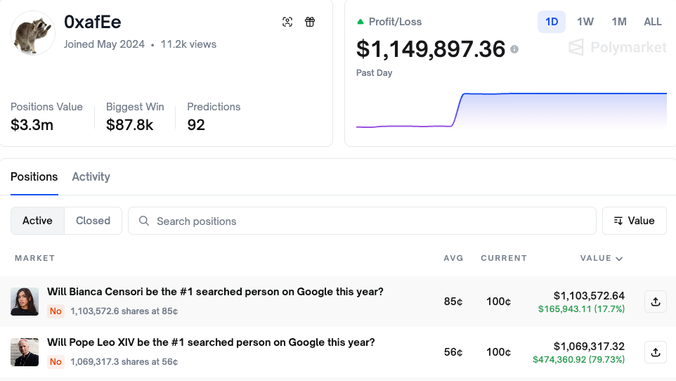Switch chart to 1M range
676x381 pixels.
point(618,22)
